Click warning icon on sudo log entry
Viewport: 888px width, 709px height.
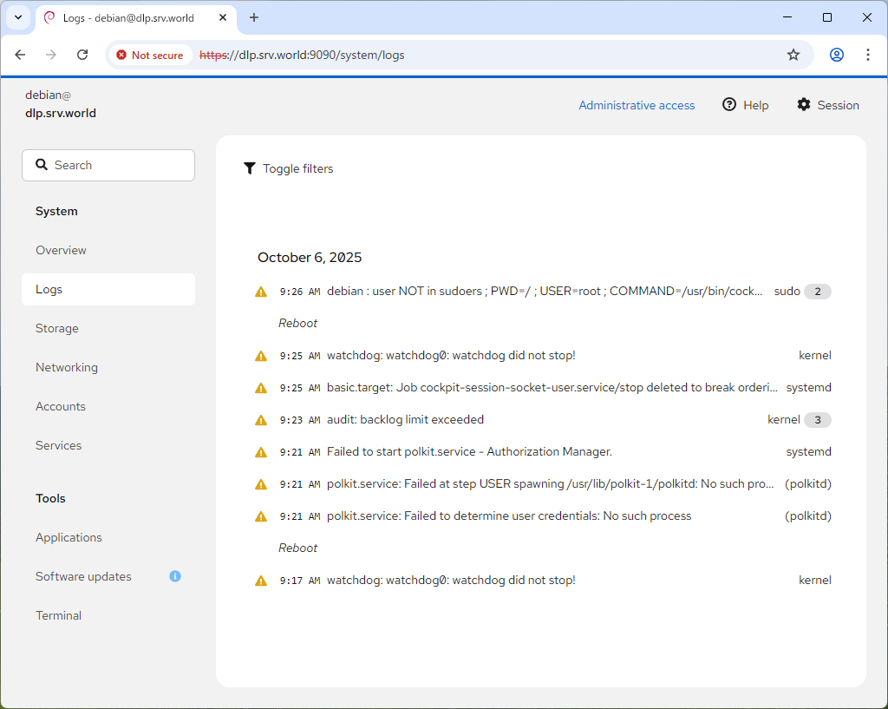point(261,292)
